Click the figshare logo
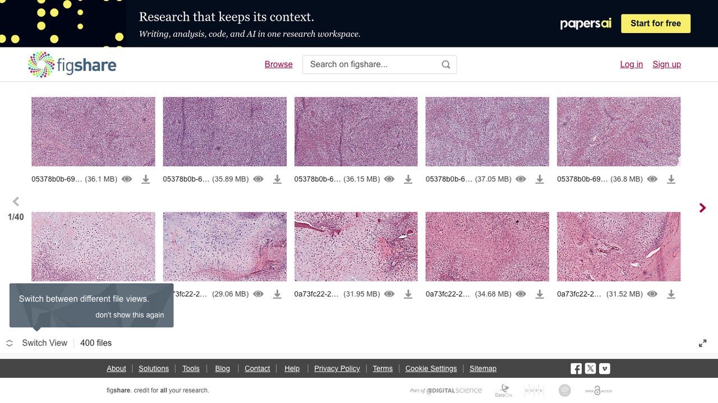 pos(72,64)
